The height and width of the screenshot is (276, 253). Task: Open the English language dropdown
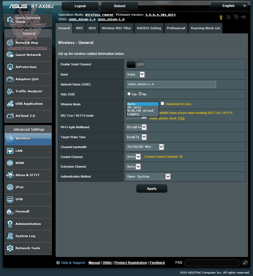(x=229, y=6)
